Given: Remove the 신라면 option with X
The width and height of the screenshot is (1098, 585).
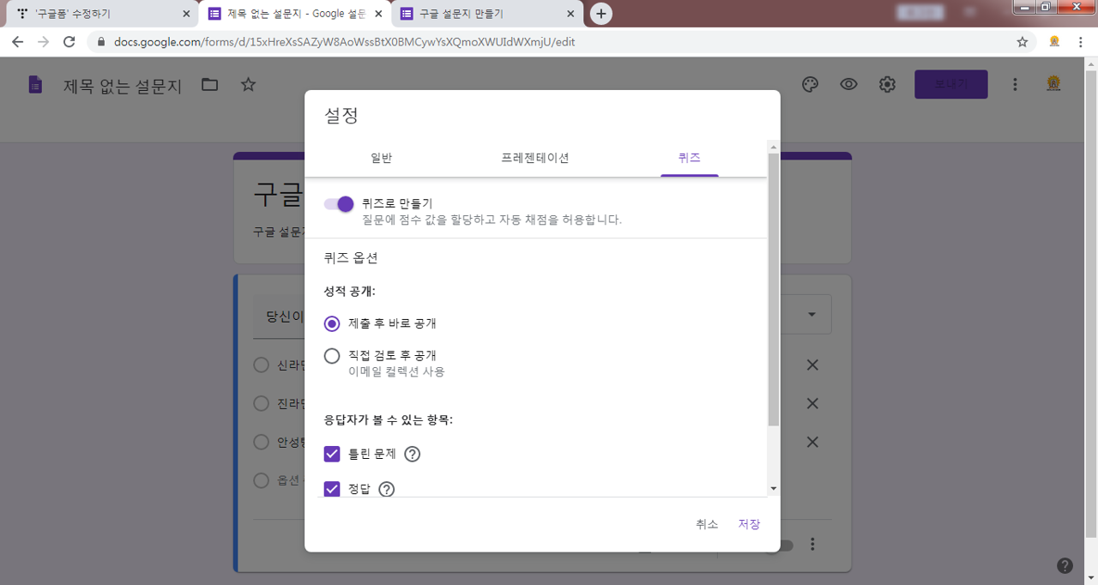Looking at the screenshot, I should tap(812, 365).
